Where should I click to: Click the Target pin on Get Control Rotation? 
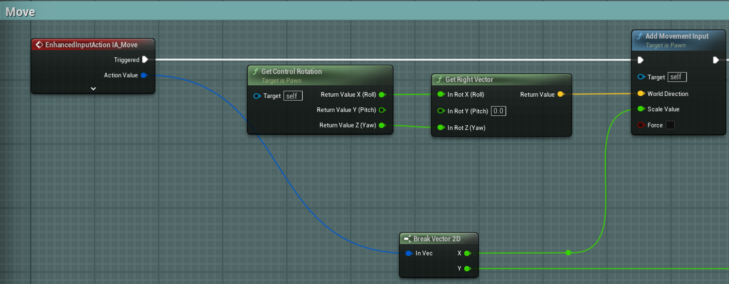point(257,96)
